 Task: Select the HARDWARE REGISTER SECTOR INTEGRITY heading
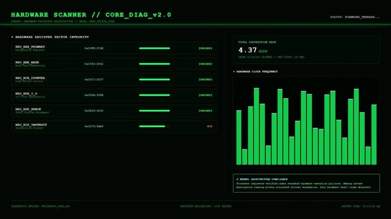coord(52,37)
